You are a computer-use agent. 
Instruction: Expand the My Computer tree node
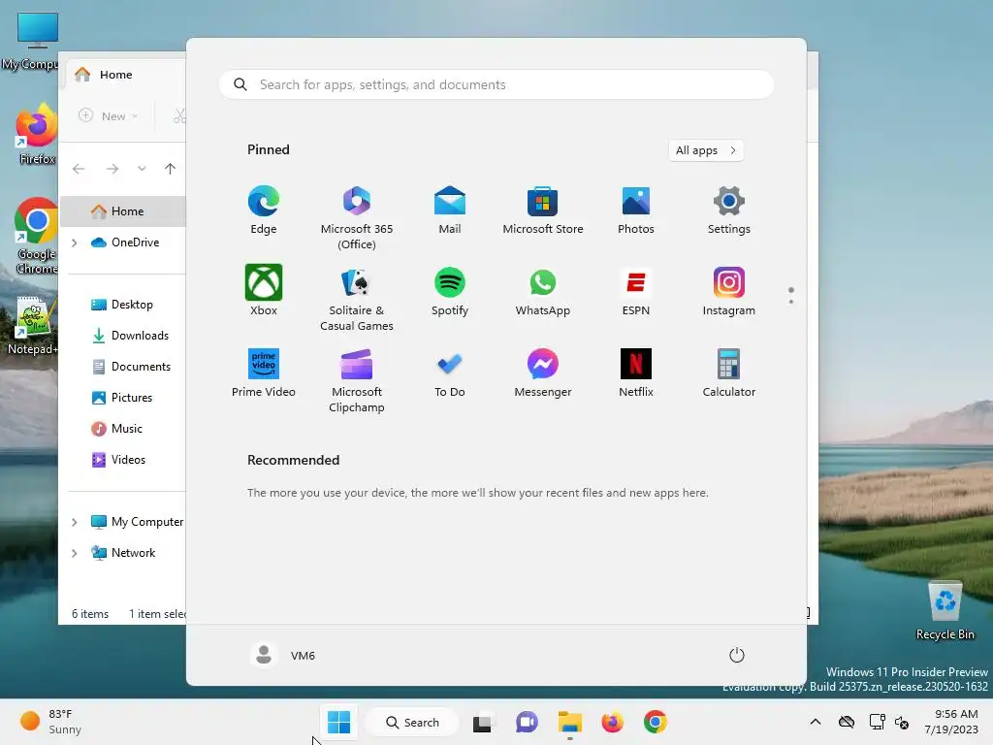tap(74, 522)
